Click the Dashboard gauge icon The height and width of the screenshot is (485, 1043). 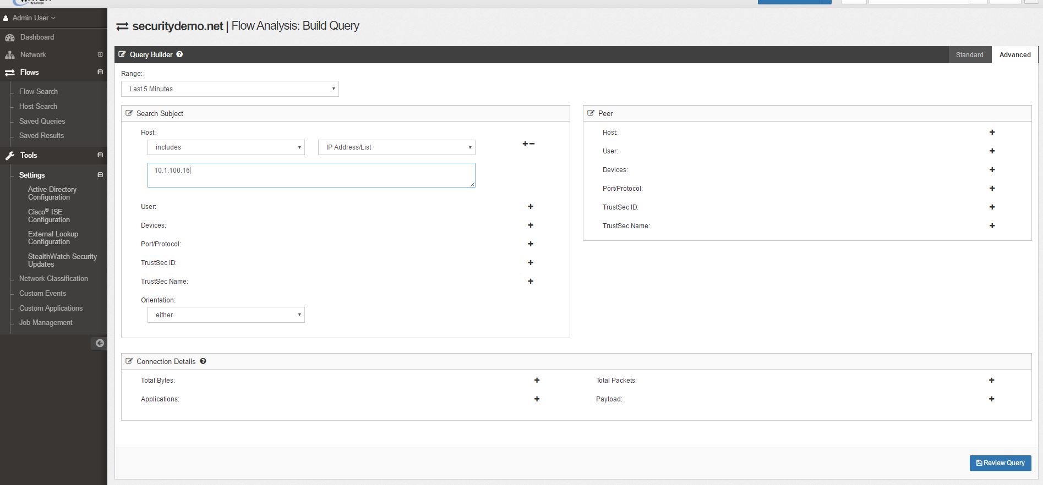point(10,37)
